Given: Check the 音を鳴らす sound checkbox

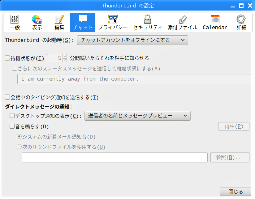Looking at the screenshot, I should click(12, 126).
